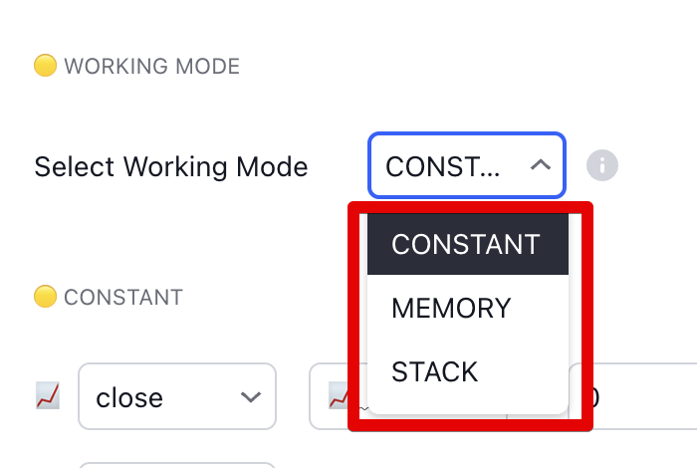Click the WORKING MODE section heading
Screen dimensions: 697x468
(x=151, y=67)
